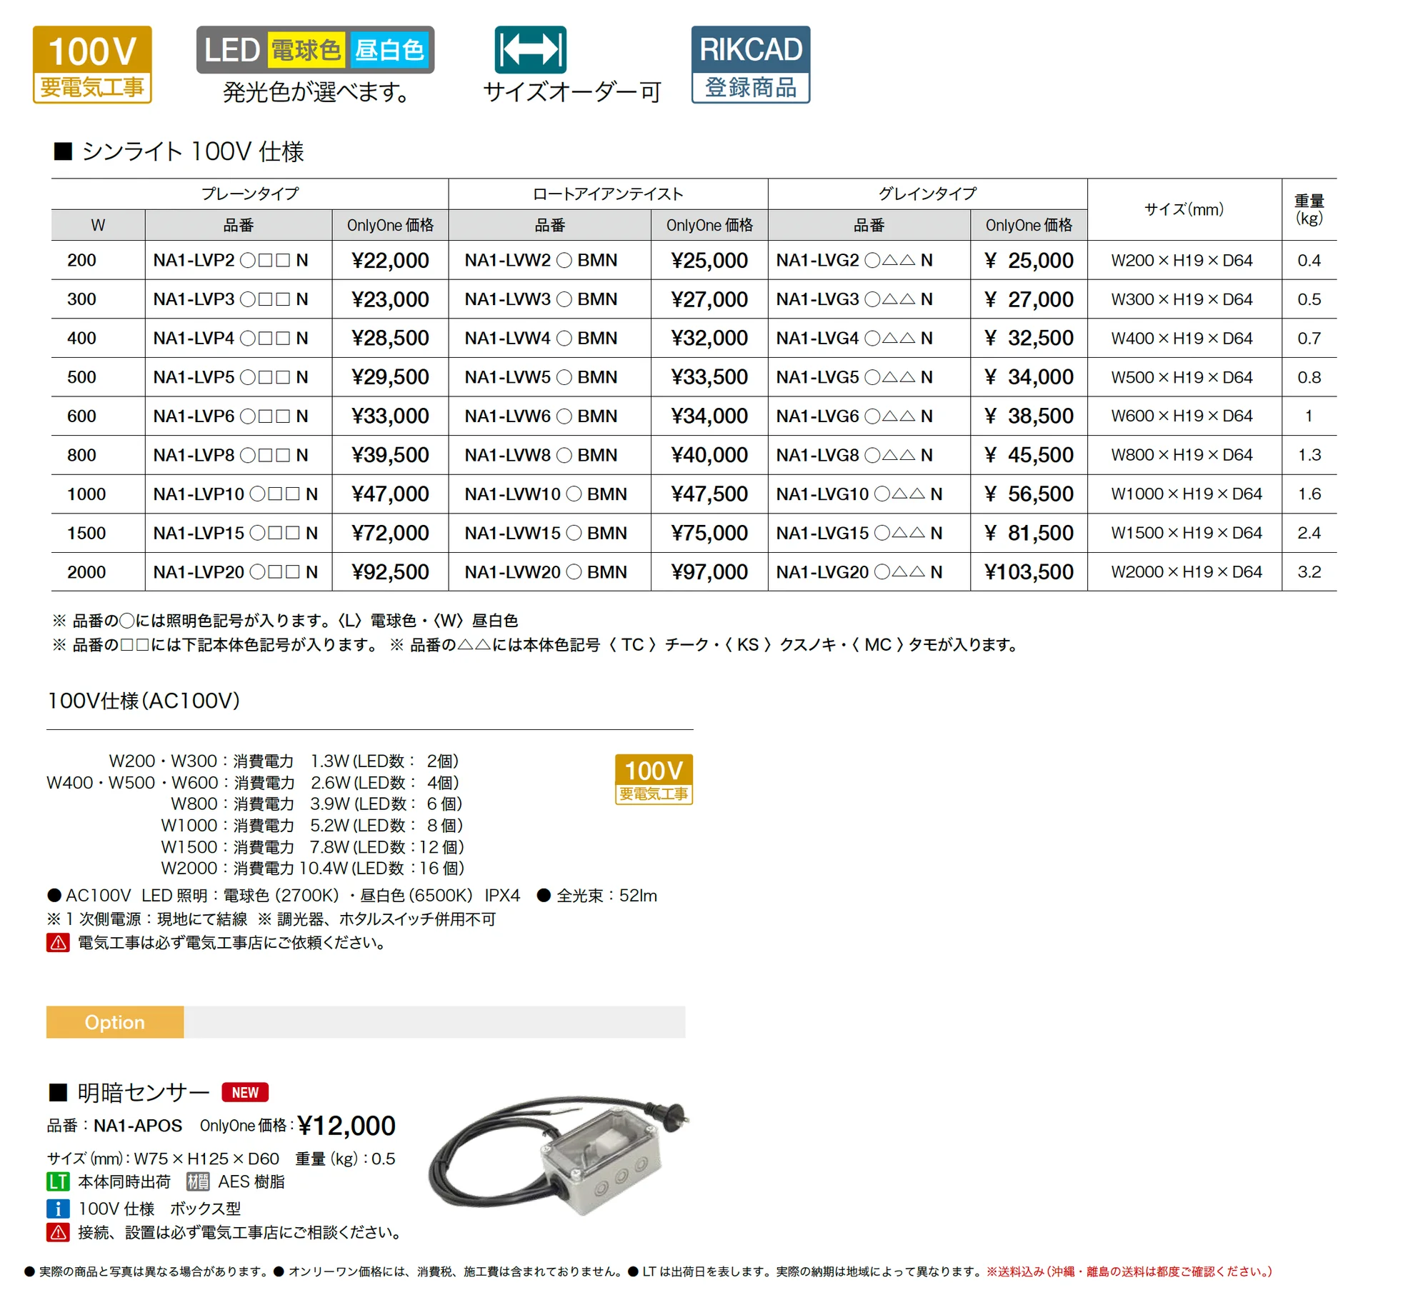
Task: Click the ¥81,500 price cell
Action: click(x=1029, y=533)
